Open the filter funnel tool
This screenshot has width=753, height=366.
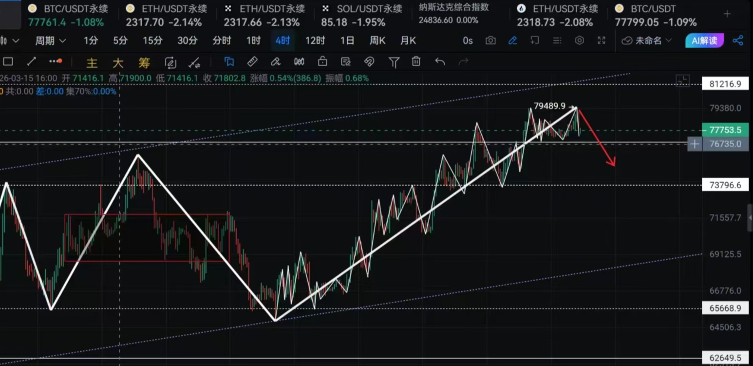394,62
